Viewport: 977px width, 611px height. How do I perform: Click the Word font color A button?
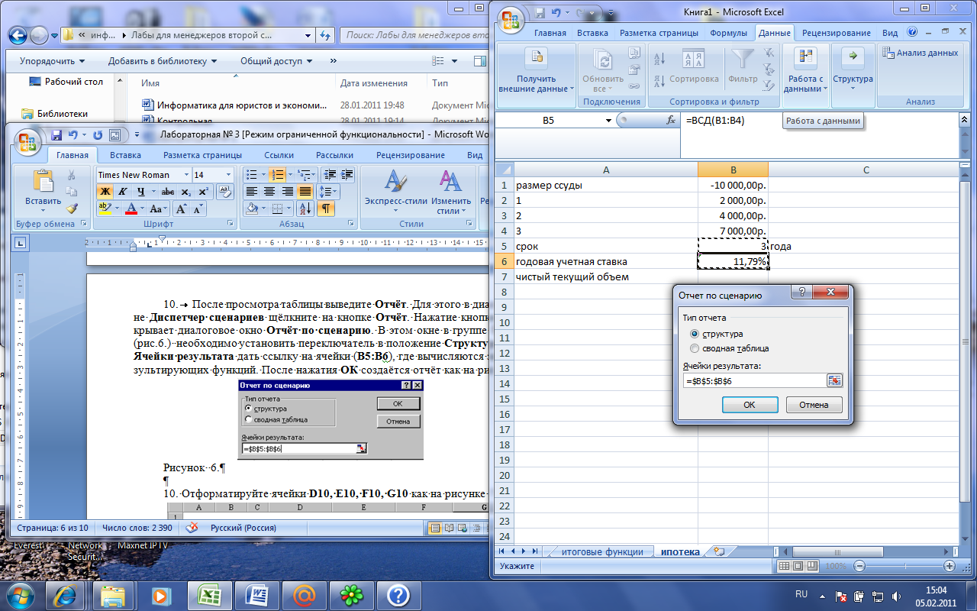131,209
